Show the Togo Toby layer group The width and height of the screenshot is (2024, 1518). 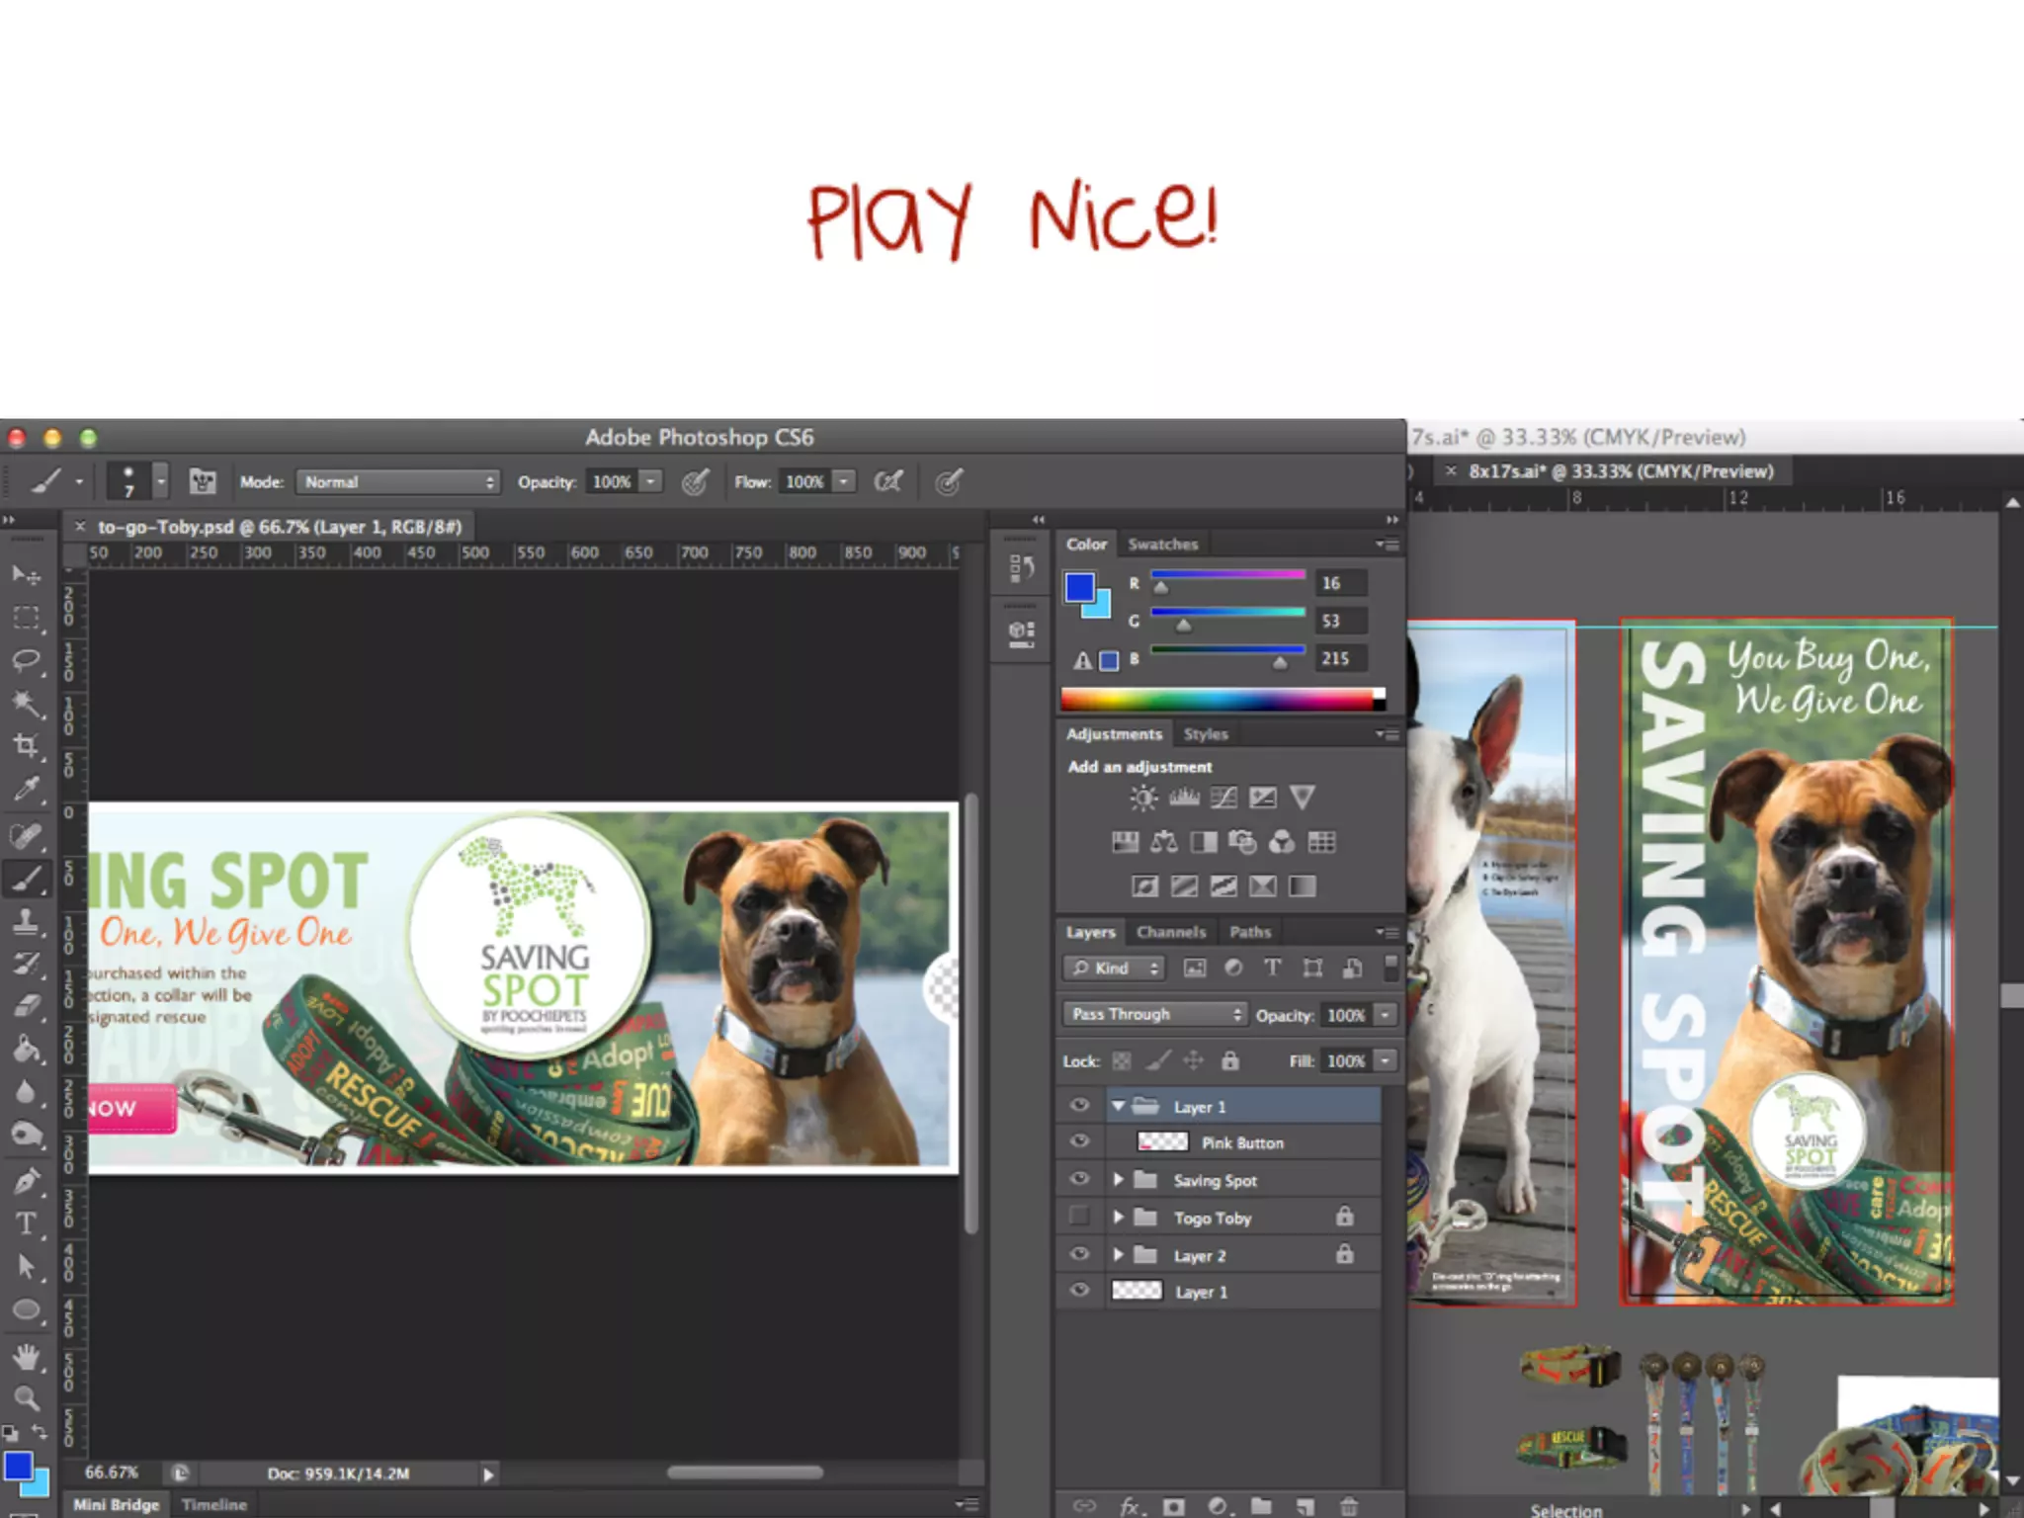tap(1079, 1217)
